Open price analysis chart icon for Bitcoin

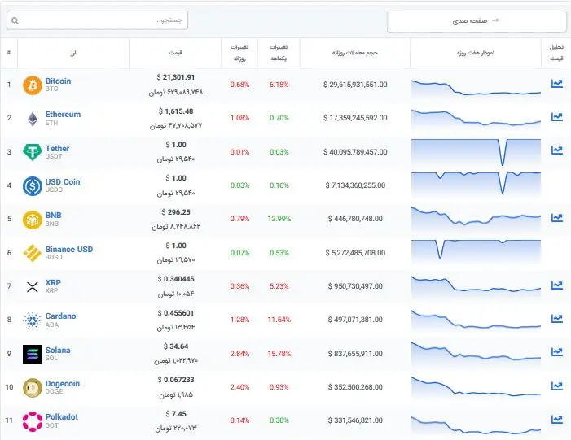coord(557,83)
